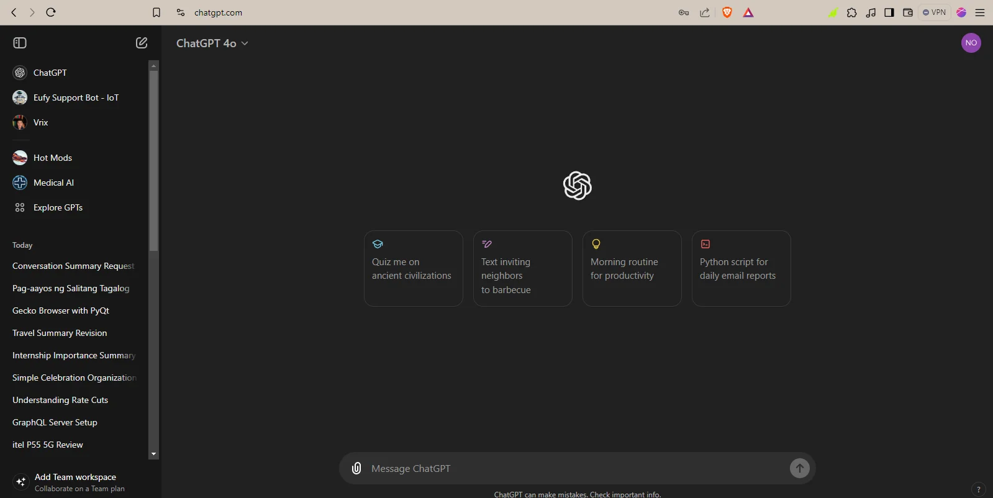This screenshot has width=993, height=498.
Task: Open Simple Celebration Organization chat
Action: click(x=75, y=378)
